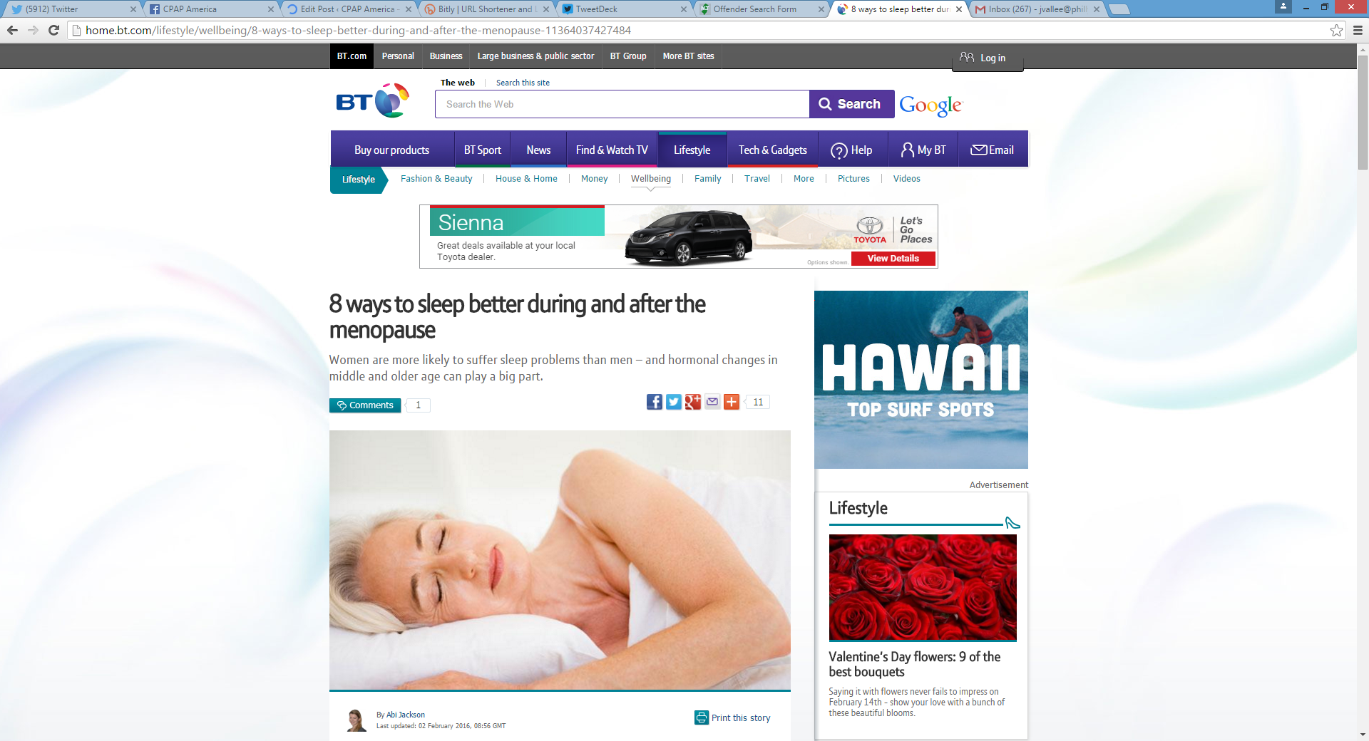The width and height of the screenshot is (1369, 741).
Task: Click in the Search the Web field
Action: click(x=622, y=104)
